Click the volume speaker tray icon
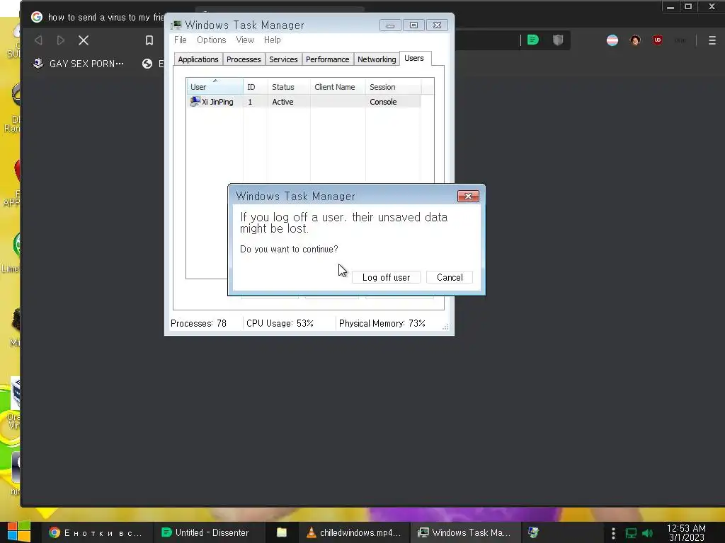 (x=648, y=533)
